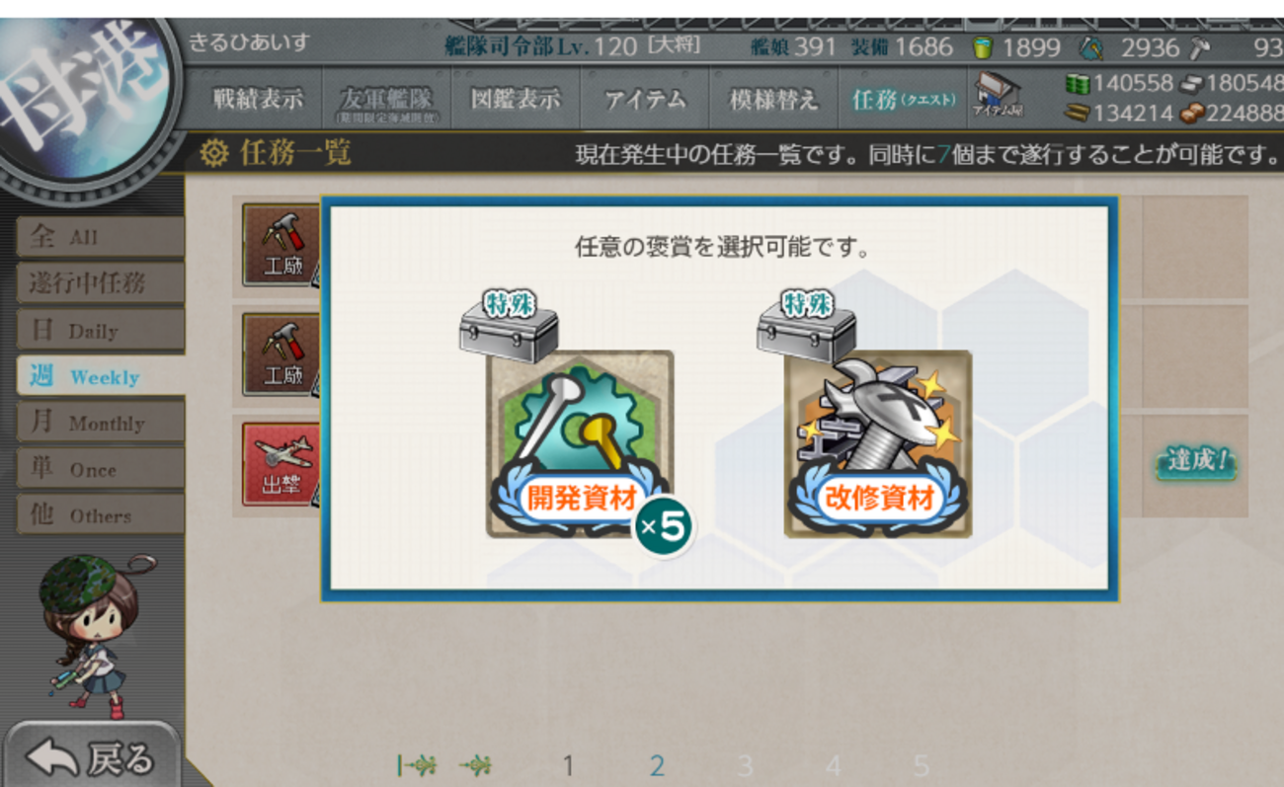
Task: Open the アイテム menu tab
Action: [644, 99]
